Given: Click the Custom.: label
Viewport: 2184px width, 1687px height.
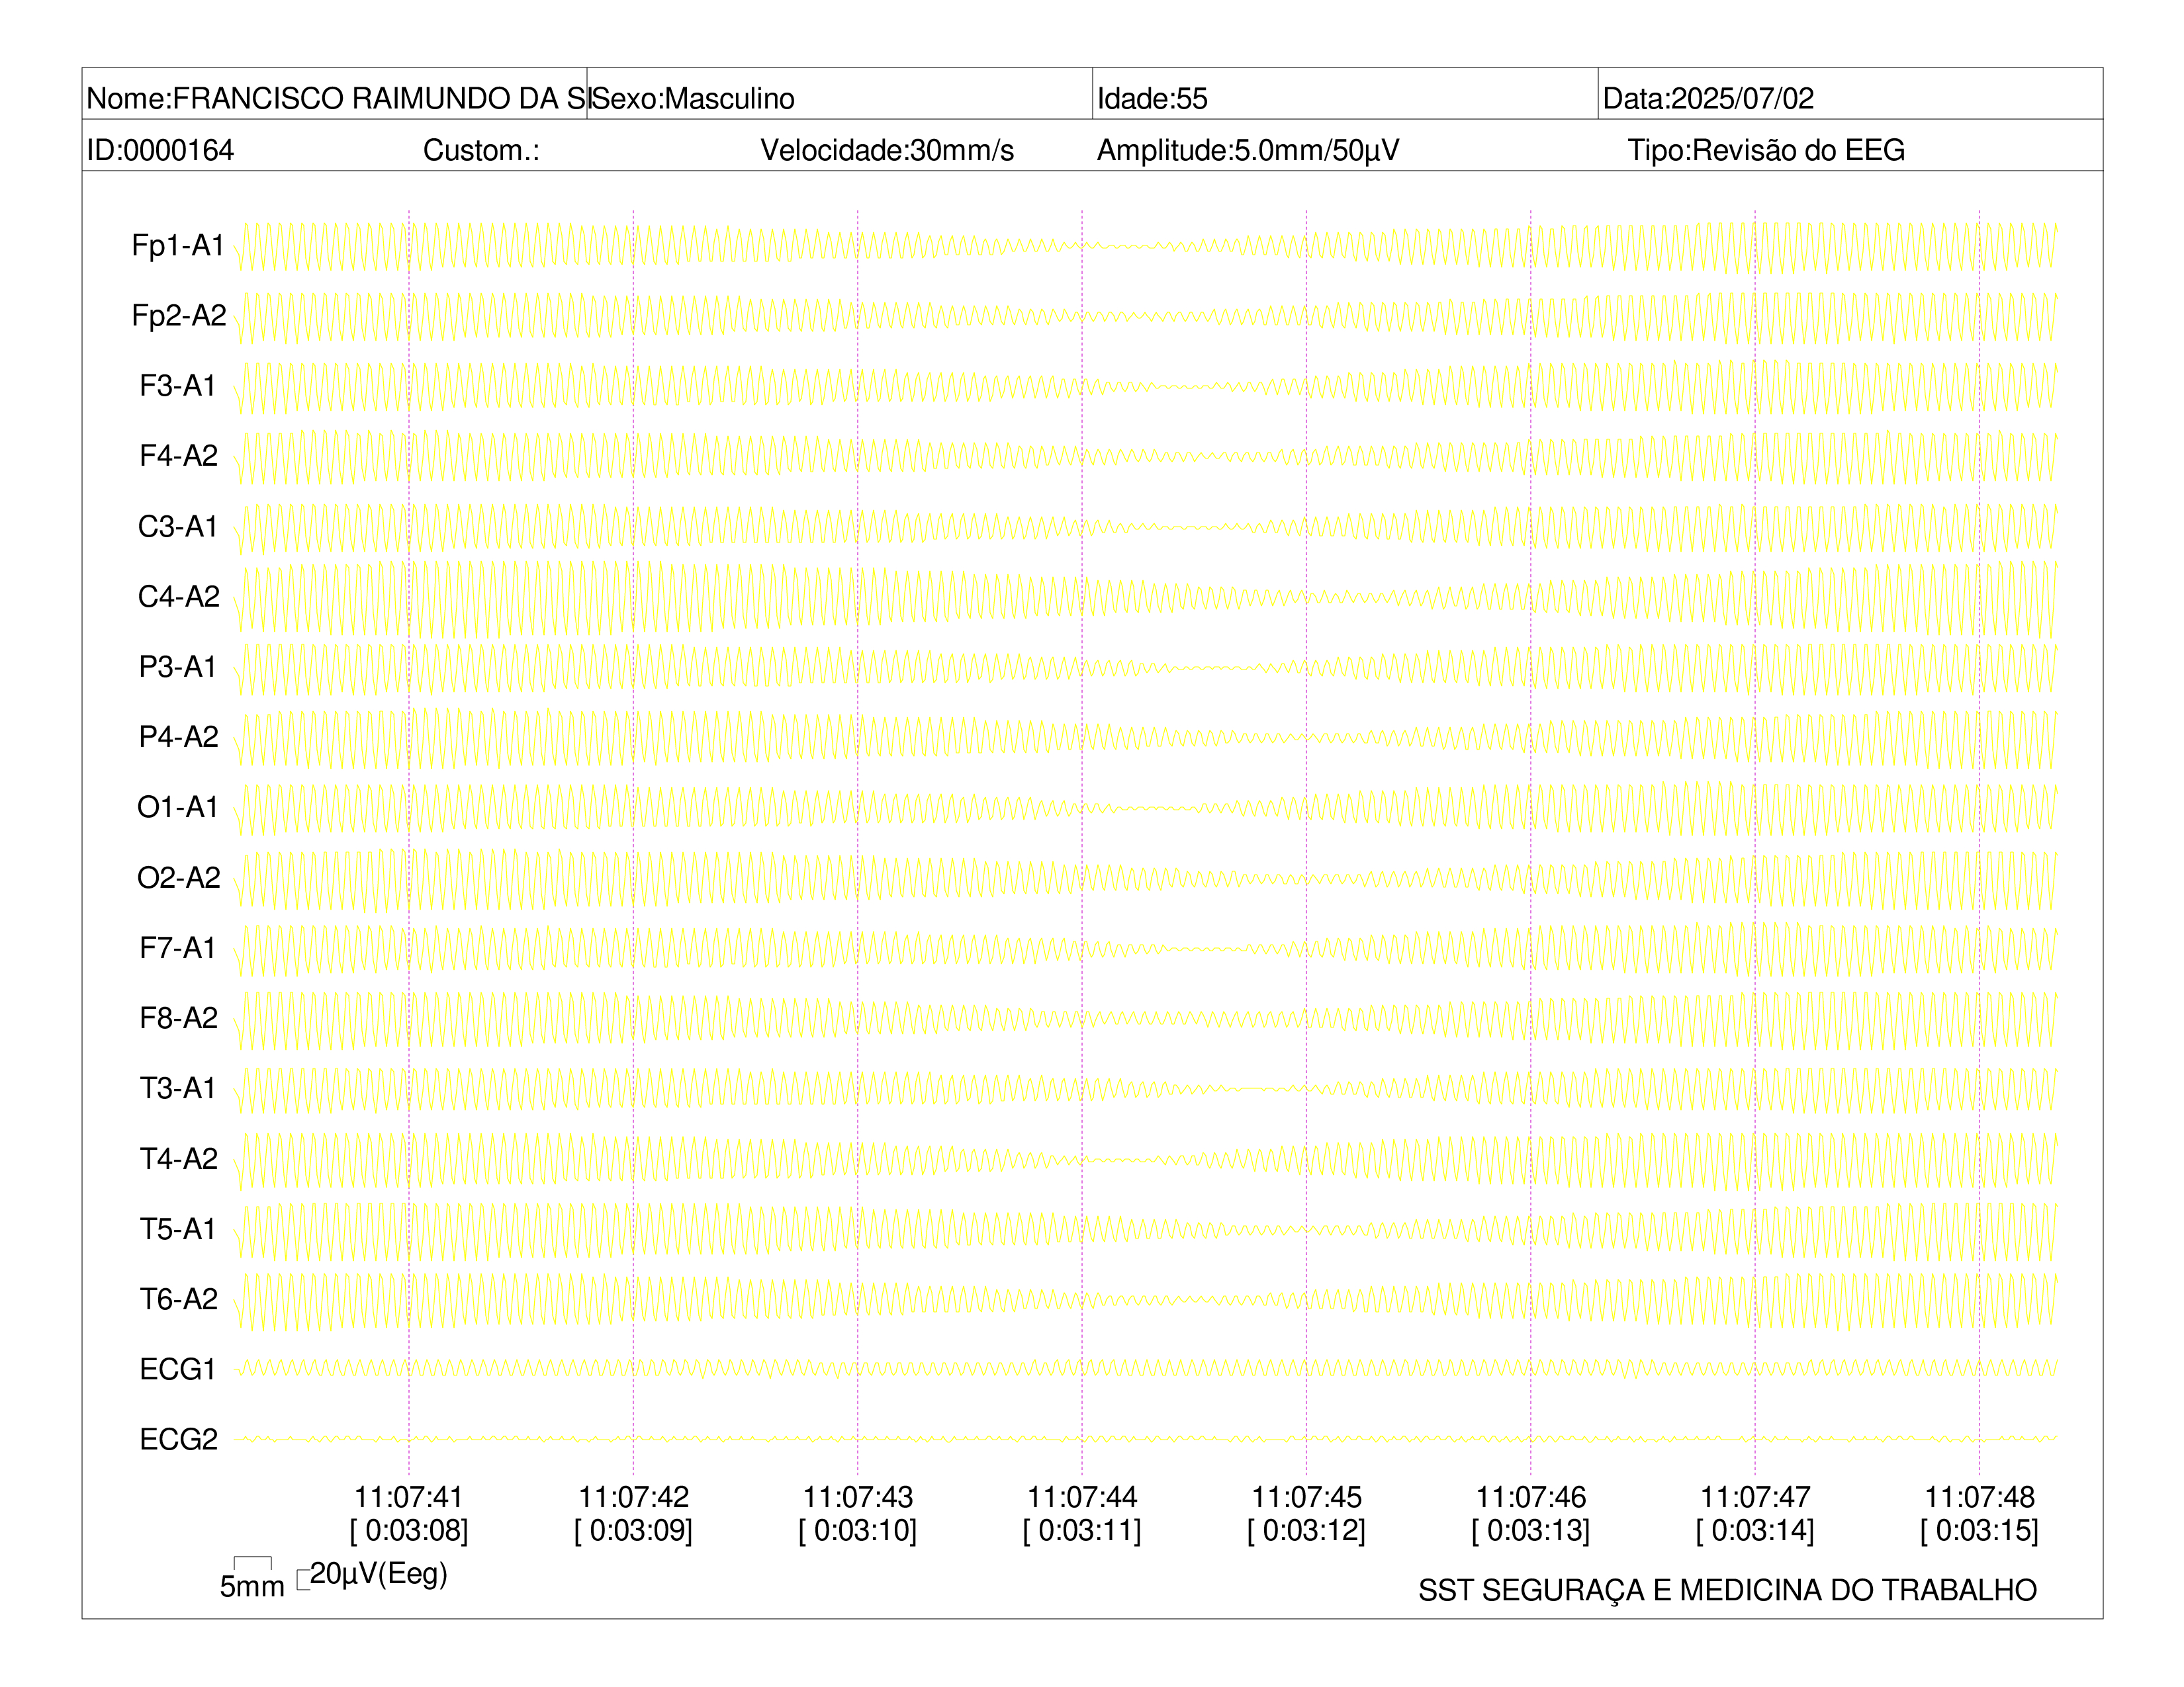Looking at the screenshot, I should coord(481,150).
